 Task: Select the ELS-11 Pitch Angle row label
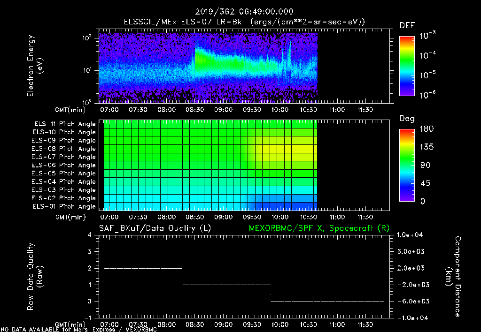pos(65,124)
